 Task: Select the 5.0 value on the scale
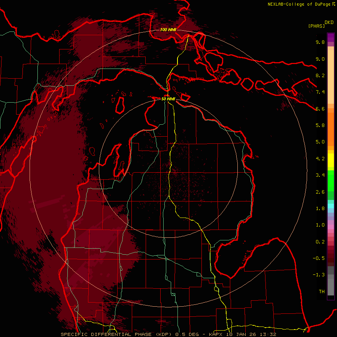point(320,142)
